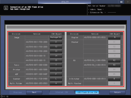The width and height of the screenshot is (131, 98).
Task: Click the Return button
Action: 117,92
